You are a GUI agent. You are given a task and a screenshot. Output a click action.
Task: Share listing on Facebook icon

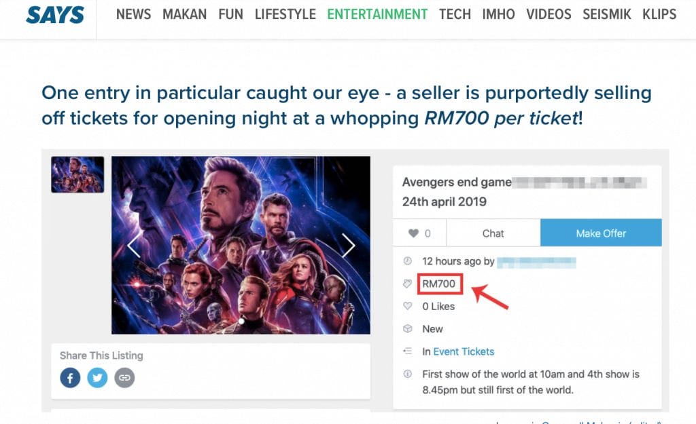(70, 377)
